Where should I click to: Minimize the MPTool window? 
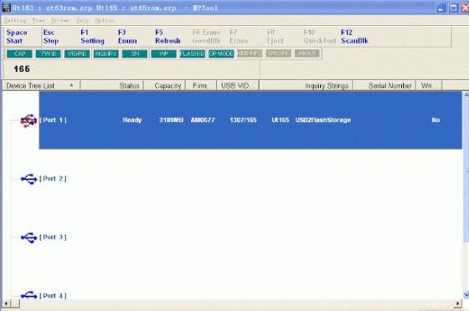441,8
